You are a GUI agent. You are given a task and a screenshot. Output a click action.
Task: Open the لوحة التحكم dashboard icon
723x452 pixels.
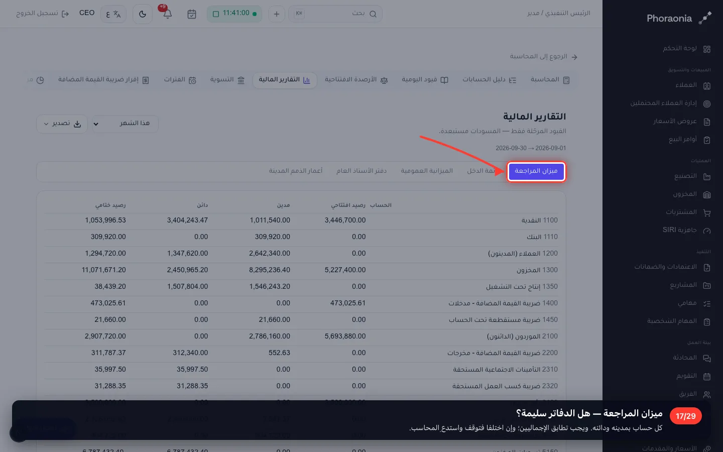coord(707,49)
